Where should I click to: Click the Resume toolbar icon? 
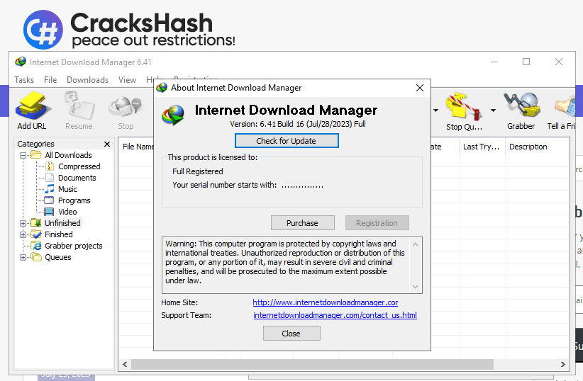click(x=79, y=106)
